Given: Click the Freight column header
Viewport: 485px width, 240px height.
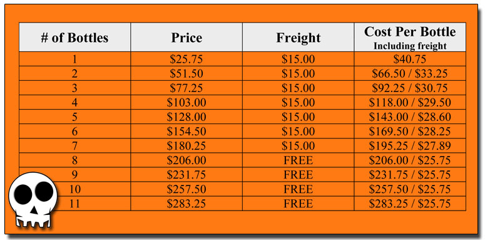Looking at the screenshot, I should pyautogui.click(x=298, y=37).
